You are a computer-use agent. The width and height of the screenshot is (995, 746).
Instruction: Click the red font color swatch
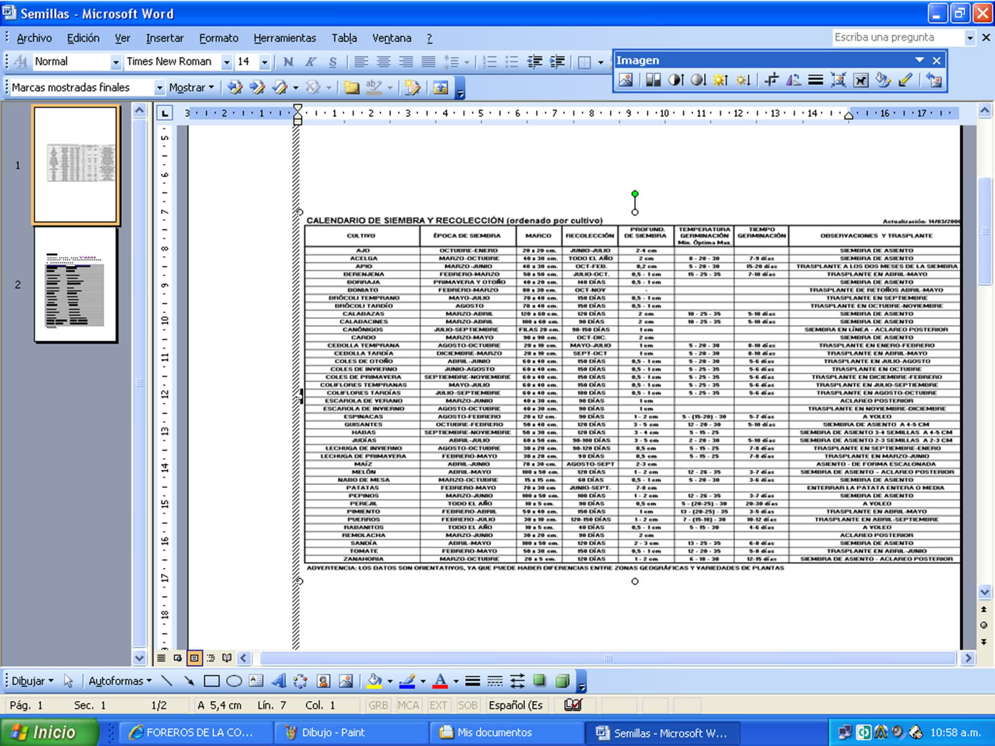440,681
